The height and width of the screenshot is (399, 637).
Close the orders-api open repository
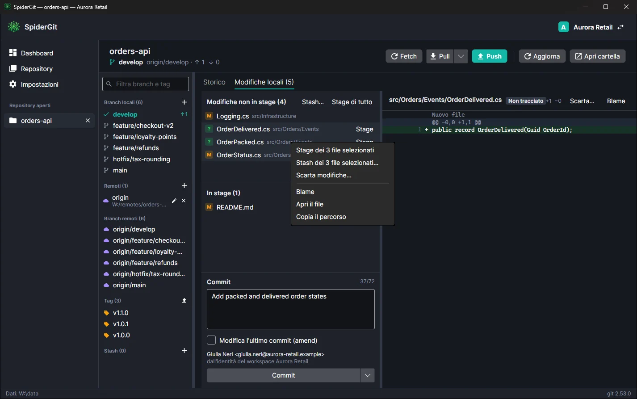[x=88, y=121]
